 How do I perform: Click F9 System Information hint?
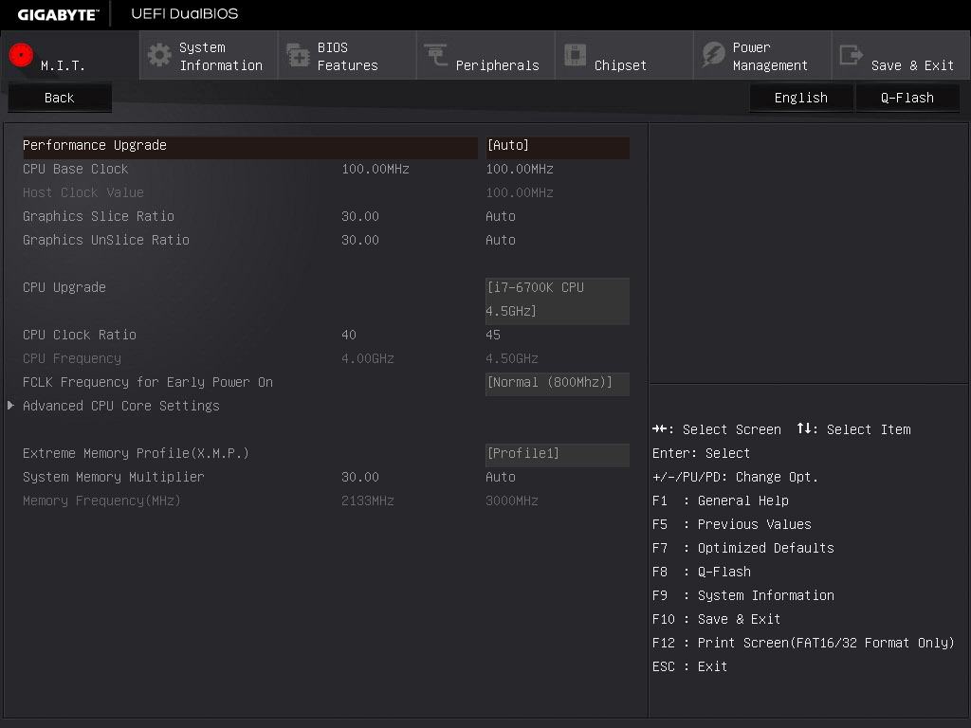[x=743, y=595]
